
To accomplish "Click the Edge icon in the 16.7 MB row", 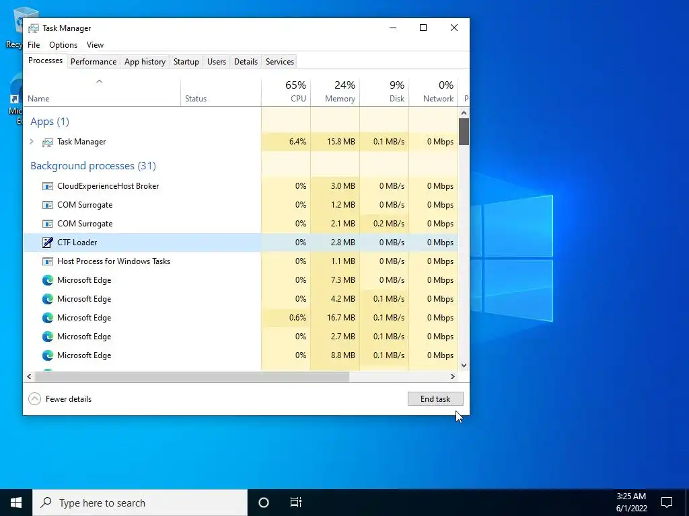I will point(48,318).
